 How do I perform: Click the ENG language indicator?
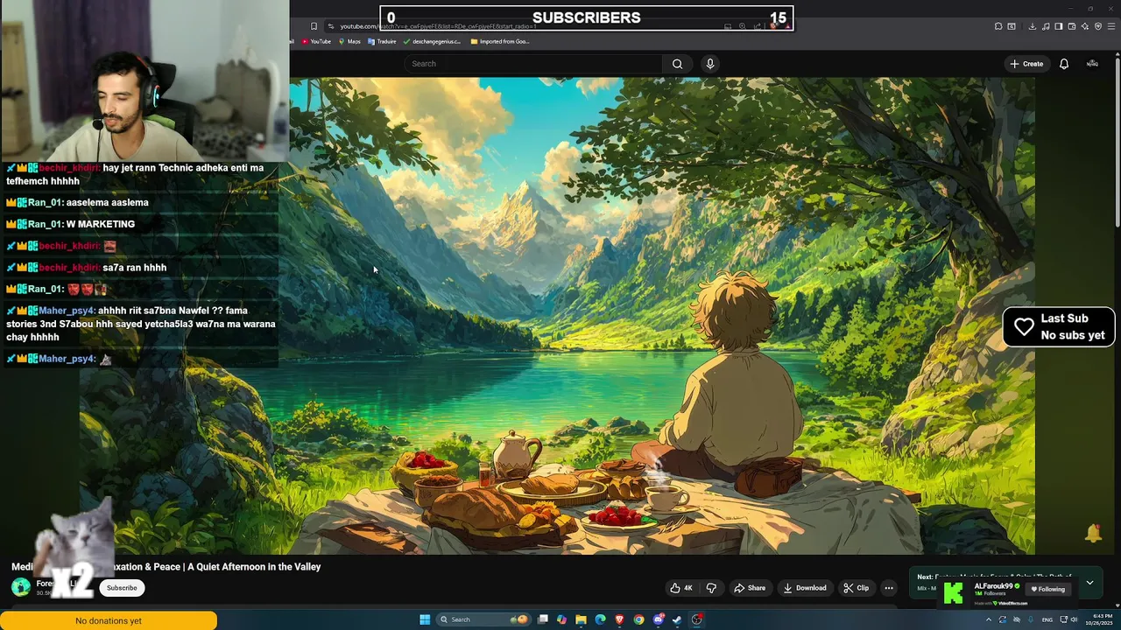pyautogui.click(x=1047, y=619)
